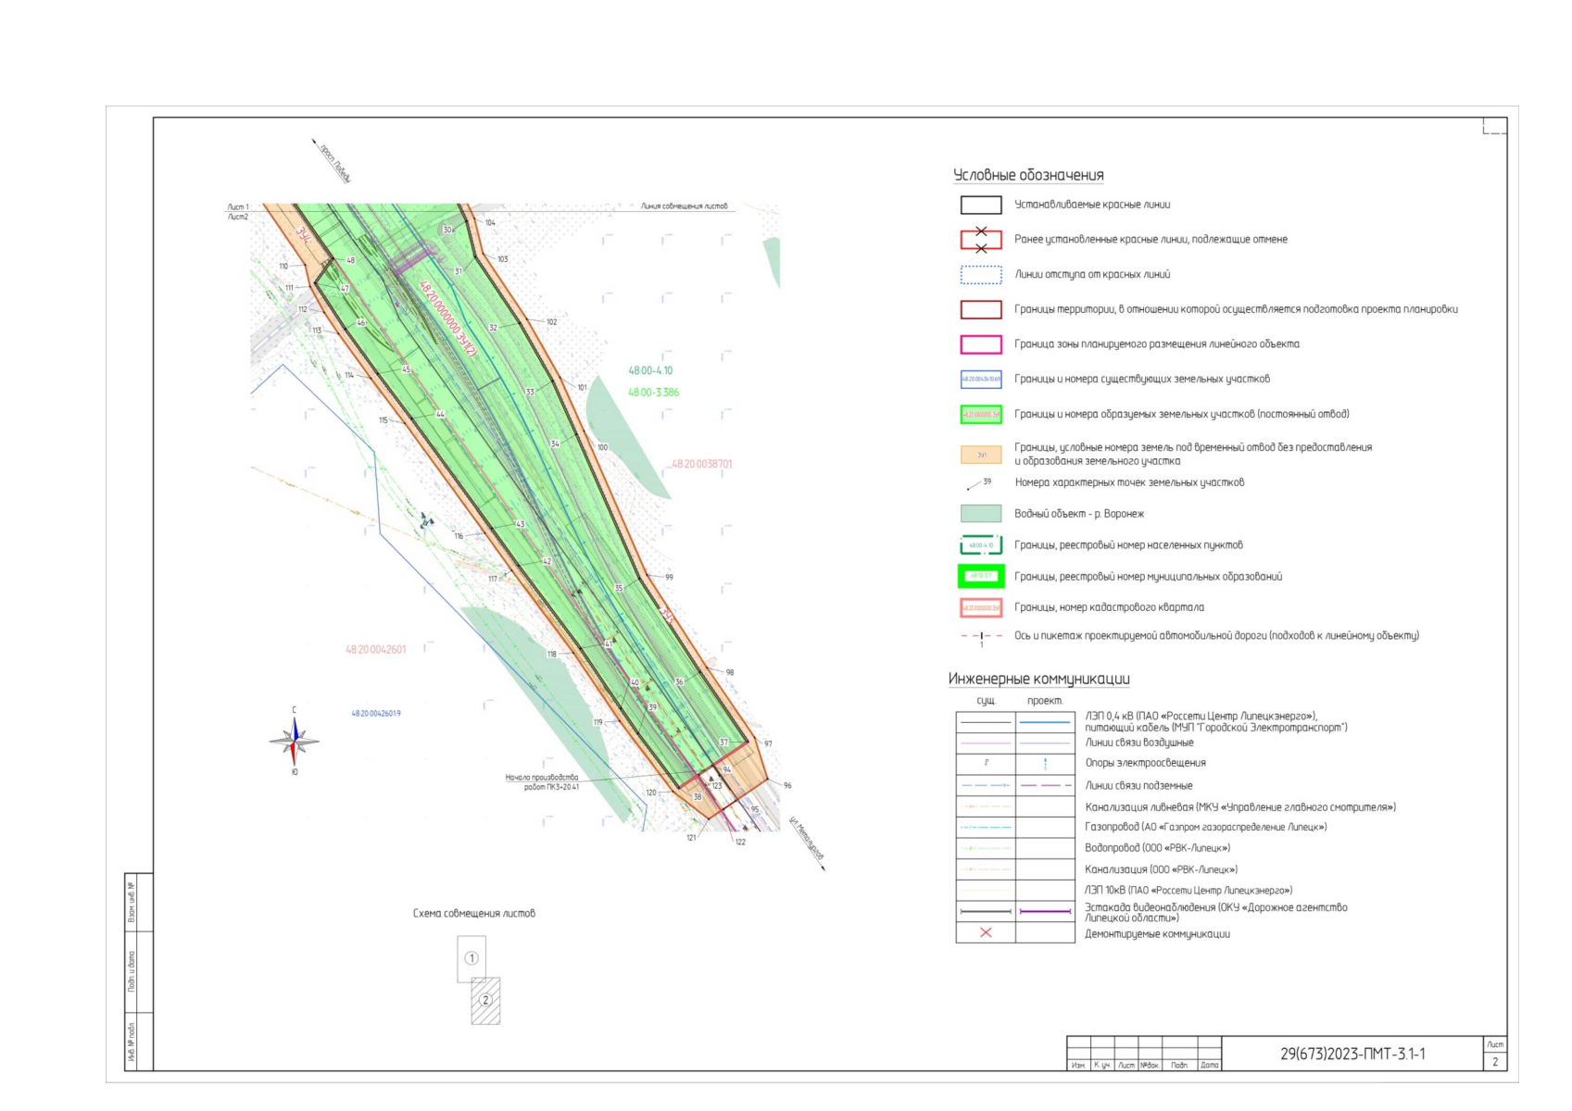Select hatched sheet 2 in the layout diagram
Image resolution: width=1572 pixels, height=1111 pixels.
[485, 1001]
